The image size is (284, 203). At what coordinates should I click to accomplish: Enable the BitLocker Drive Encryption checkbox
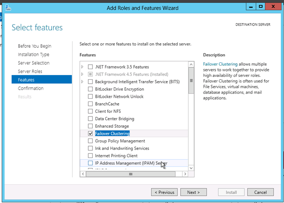(x=91, y=89)
